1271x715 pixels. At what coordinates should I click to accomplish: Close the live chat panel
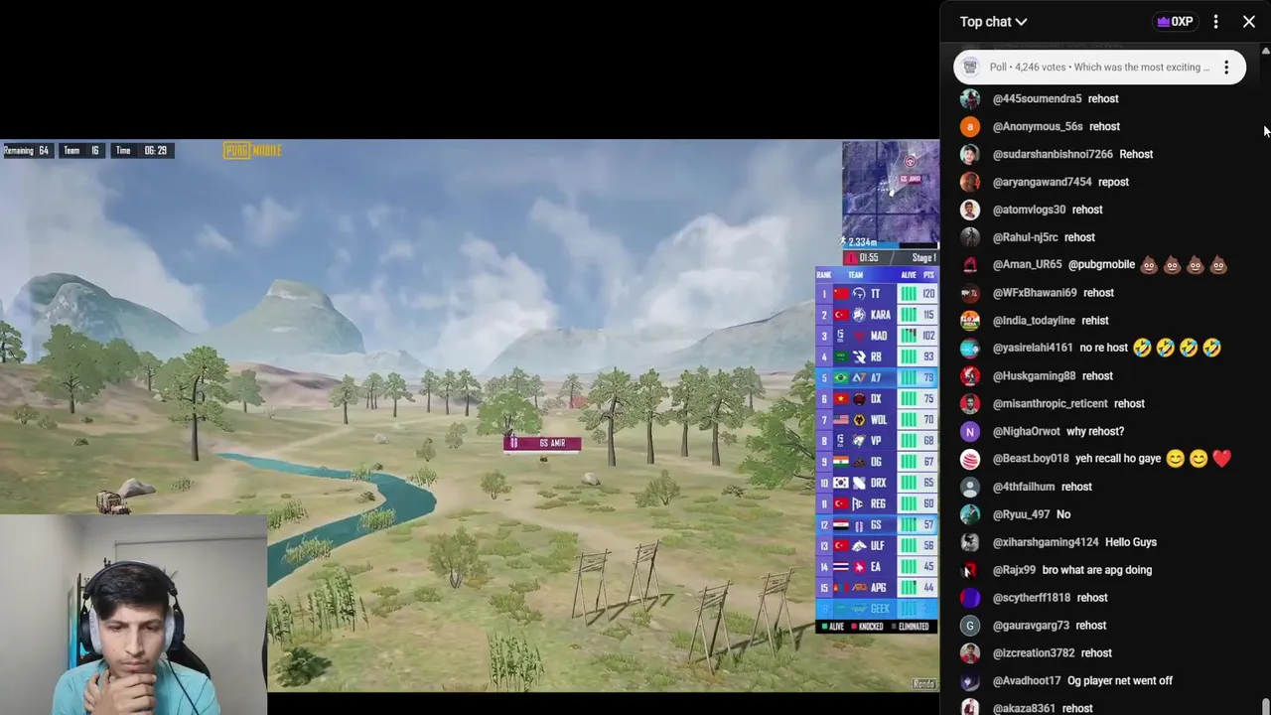1249,22
